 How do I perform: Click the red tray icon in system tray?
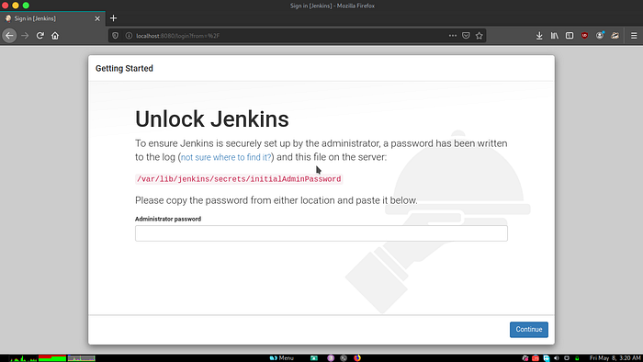click(x=536, y=358)
